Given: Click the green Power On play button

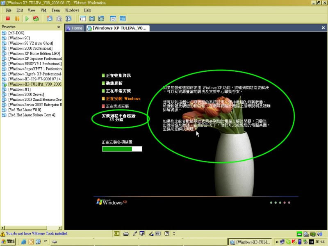Looking at the screenshot, I should pyautogui.click(x=27, y=18).
